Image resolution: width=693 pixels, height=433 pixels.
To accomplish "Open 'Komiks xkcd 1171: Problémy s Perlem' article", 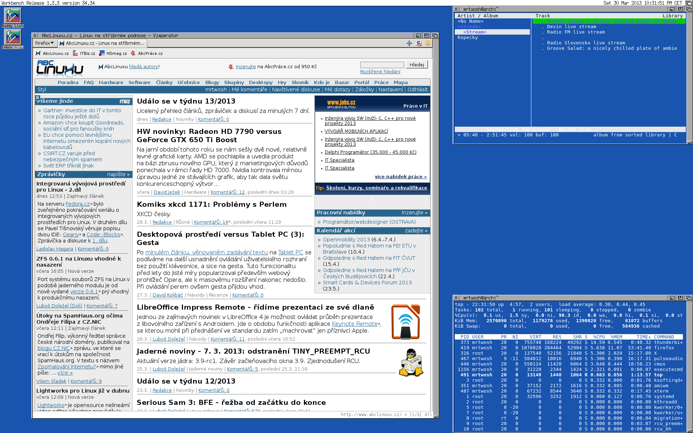I will (x=212, y=205).
